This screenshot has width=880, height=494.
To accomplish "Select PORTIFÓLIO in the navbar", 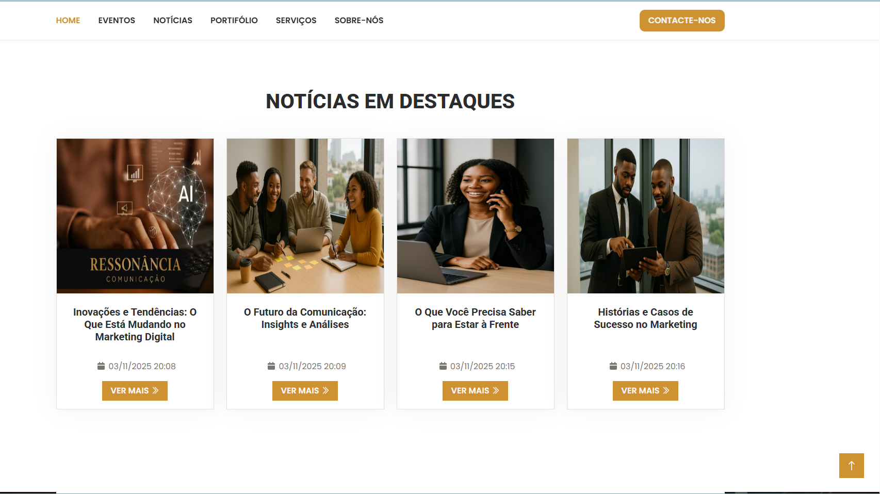I will (x=234, y=21).
